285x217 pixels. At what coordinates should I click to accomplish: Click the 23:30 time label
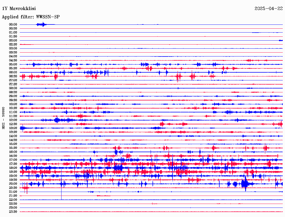[x=13, y=212]
